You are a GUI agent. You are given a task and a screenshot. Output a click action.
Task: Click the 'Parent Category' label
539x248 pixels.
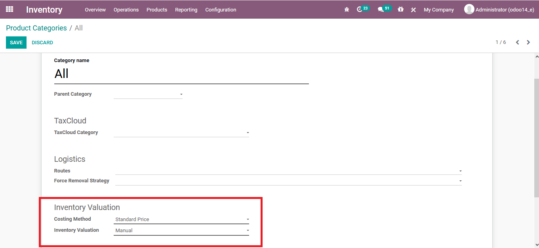coord(73,94)
